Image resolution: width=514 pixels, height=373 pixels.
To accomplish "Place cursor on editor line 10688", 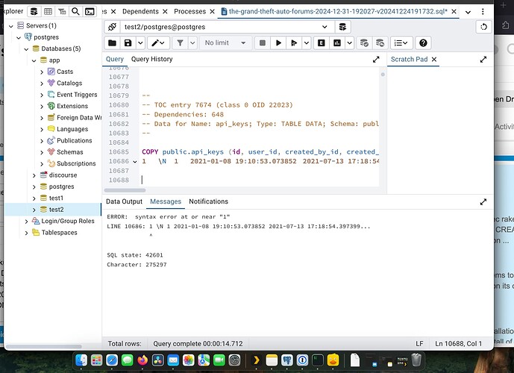I will (259, 180).
